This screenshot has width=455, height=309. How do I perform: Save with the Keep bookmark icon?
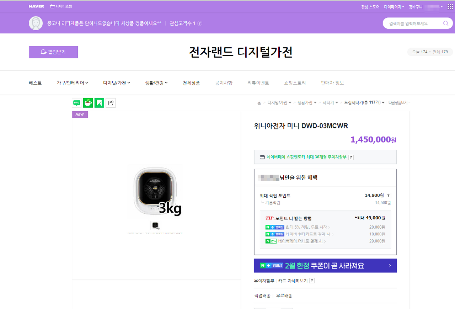99,103
